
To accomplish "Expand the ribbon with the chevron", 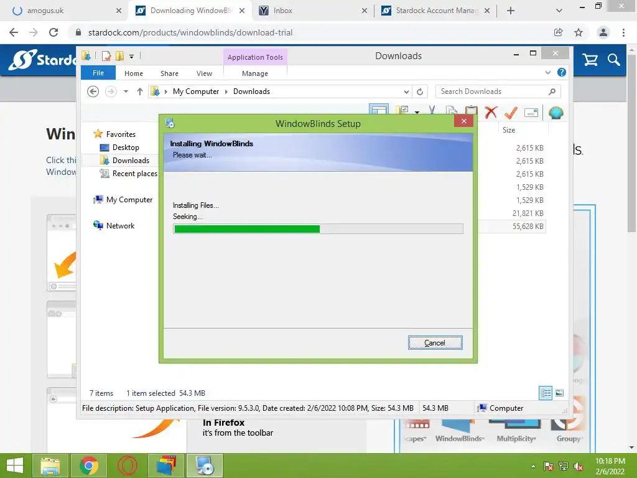I will click(547, 72).
